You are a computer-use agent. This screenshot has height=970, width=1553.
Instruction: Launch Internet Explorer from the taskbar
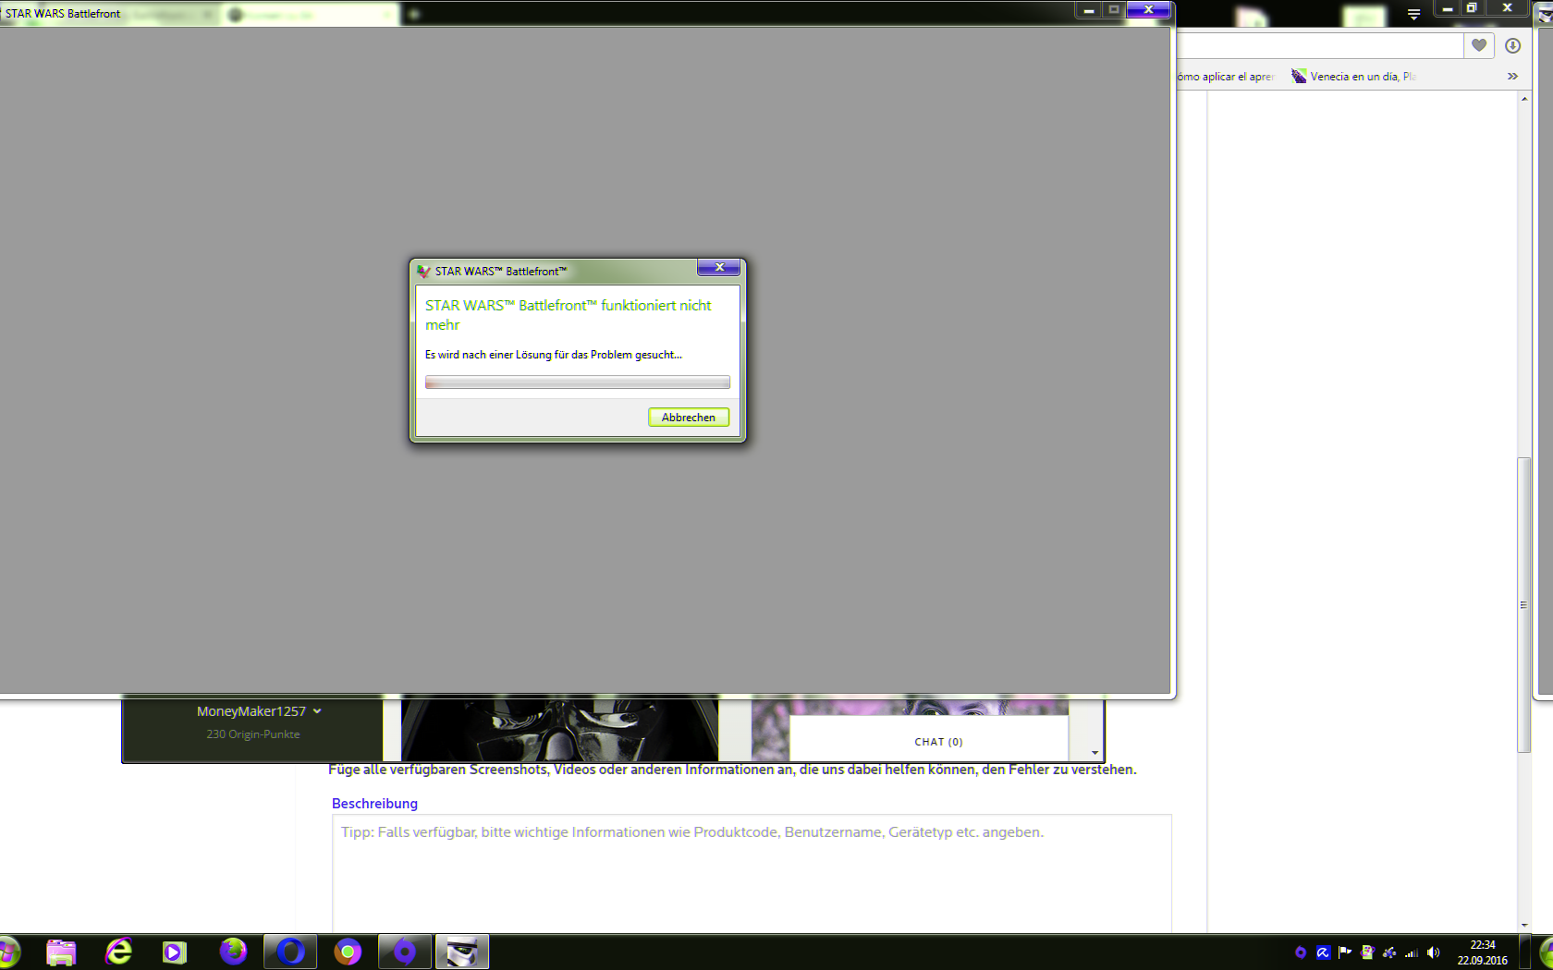pos(119,952)
